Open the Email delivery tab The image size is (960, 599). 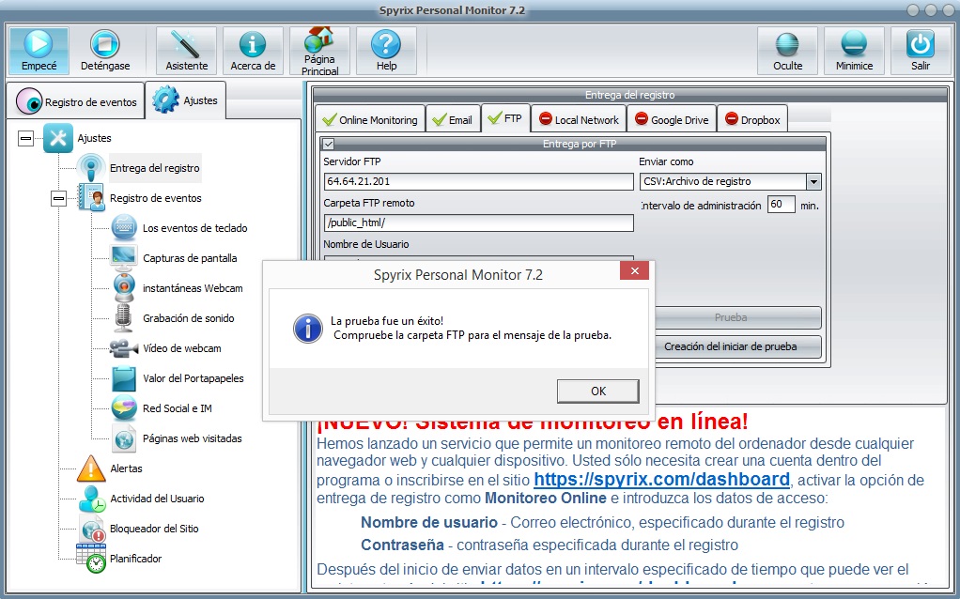tap(453, 120)
